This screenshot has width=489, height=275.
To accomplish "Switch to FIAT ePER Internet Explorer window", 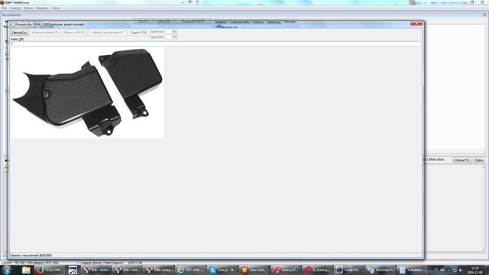I will click(190, 270).
